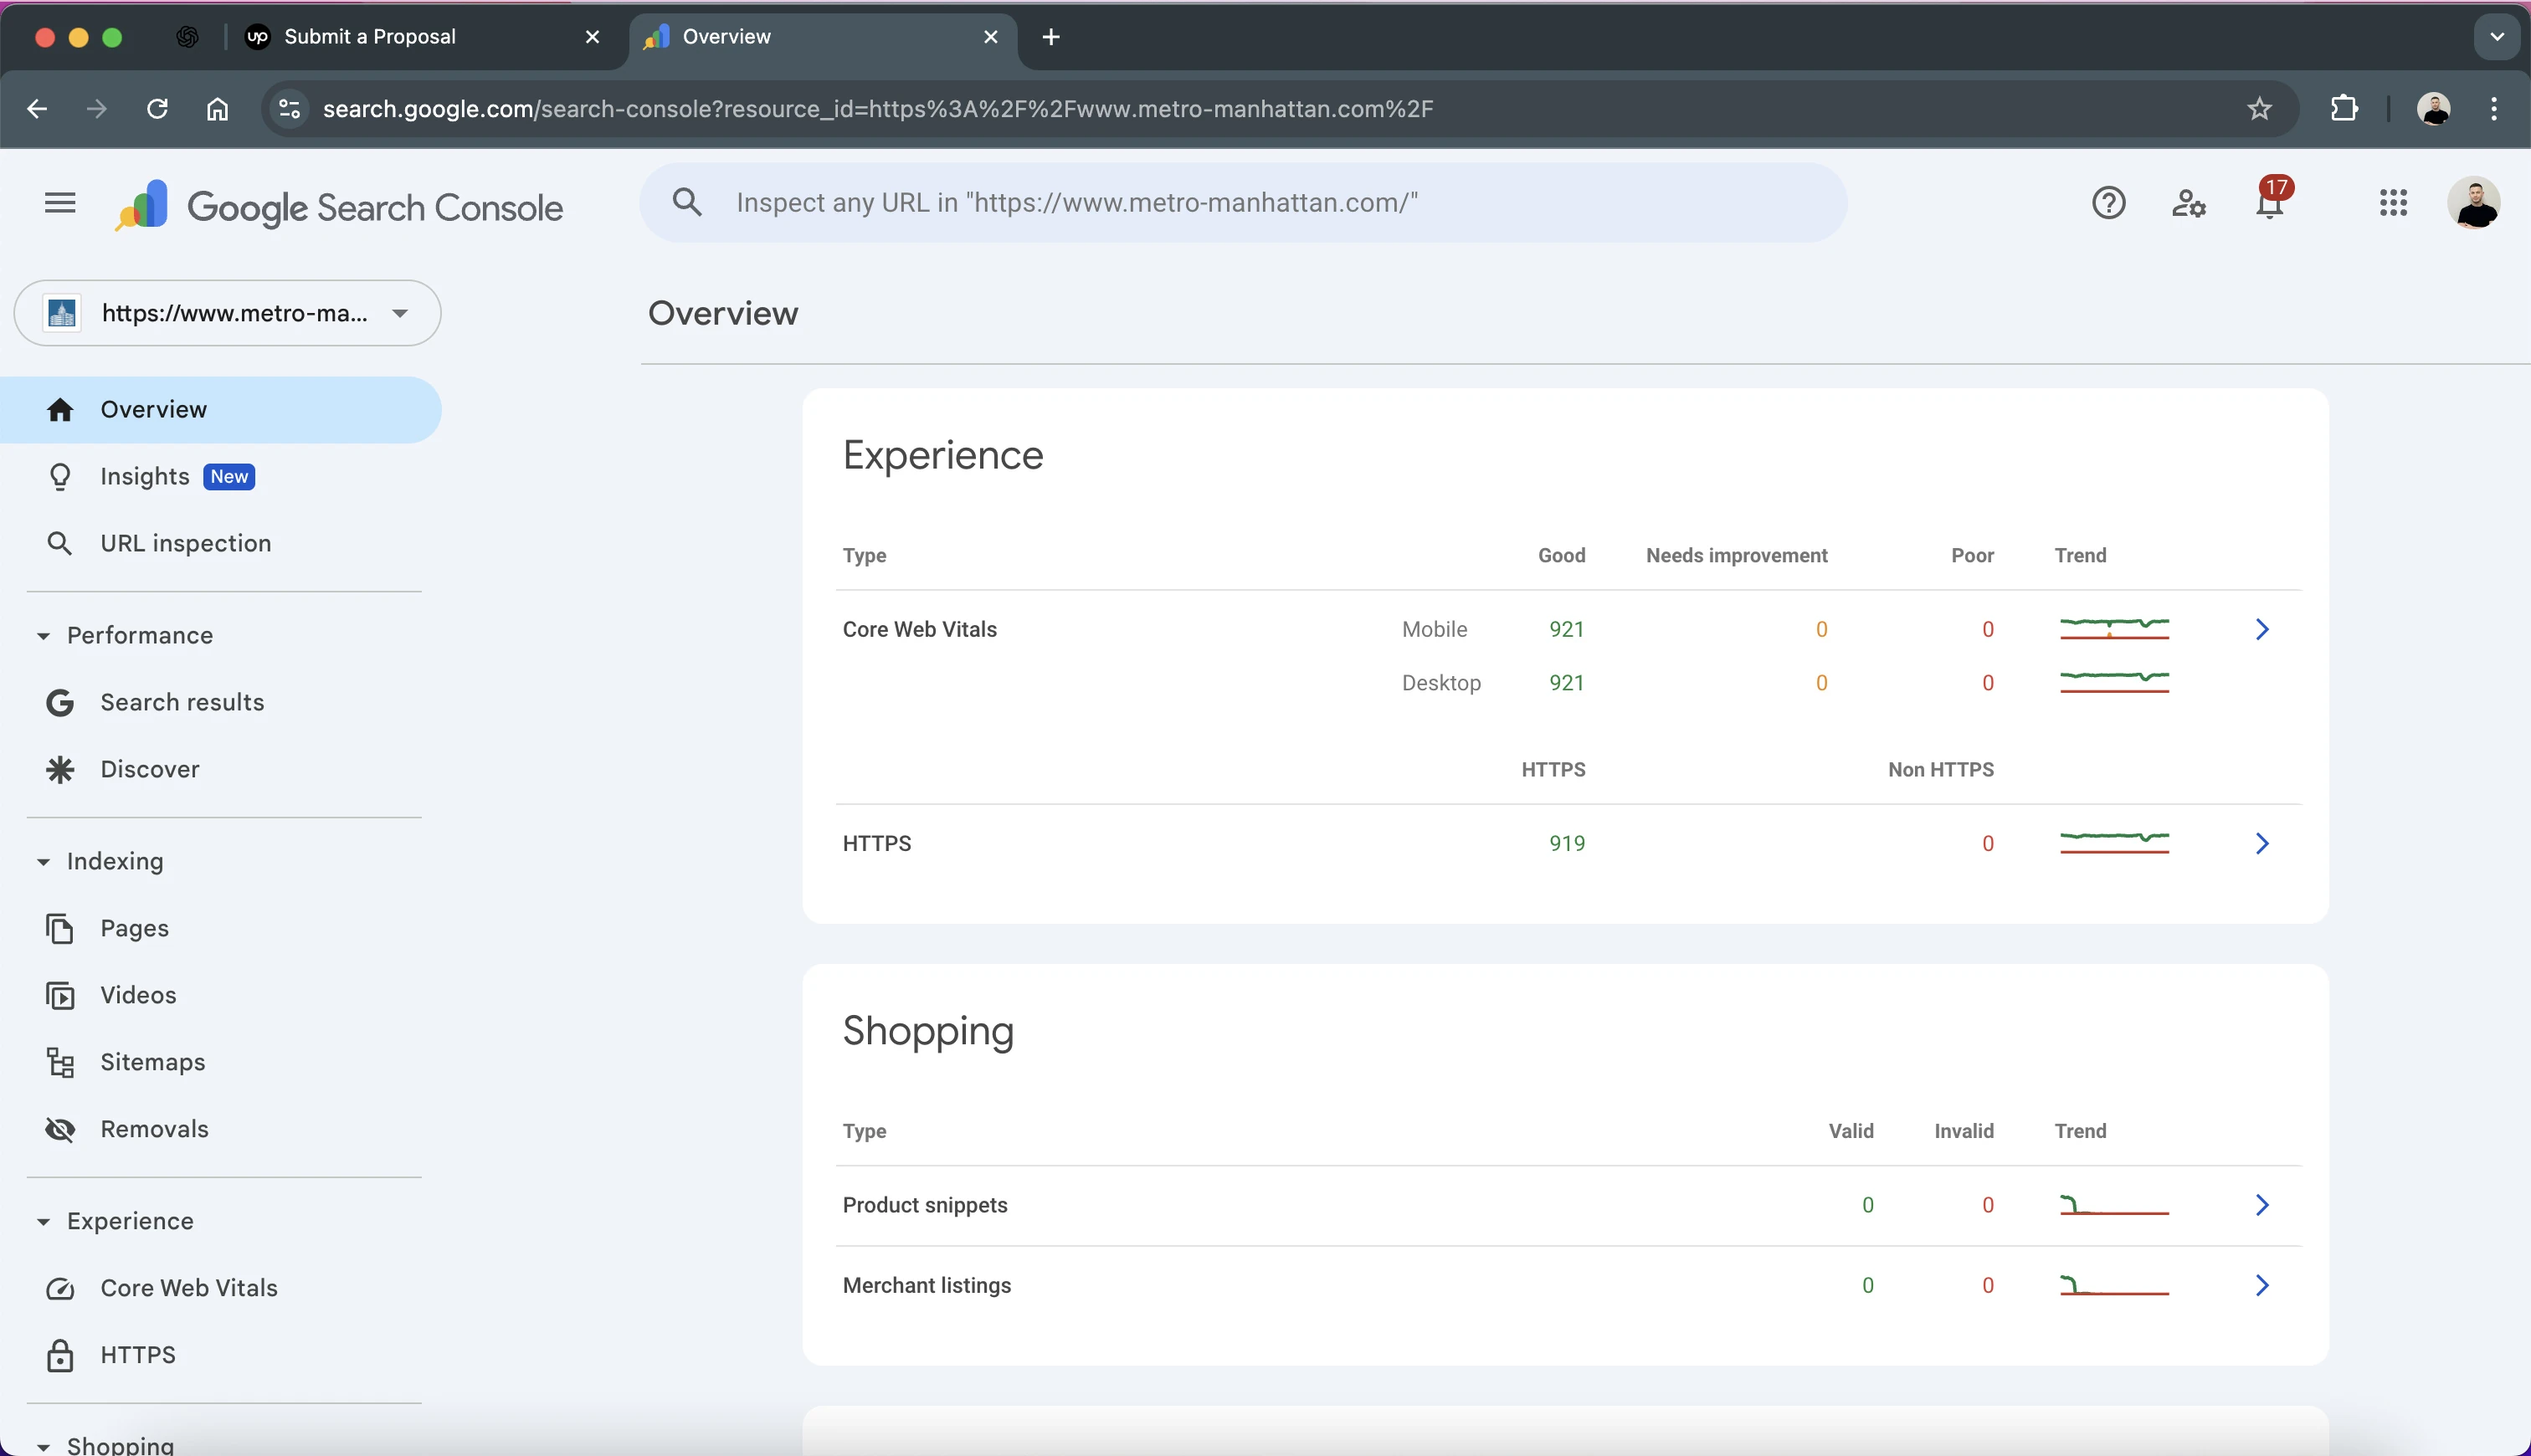
Task: Open the hamburger navigation menu
Action: (60, 203)
